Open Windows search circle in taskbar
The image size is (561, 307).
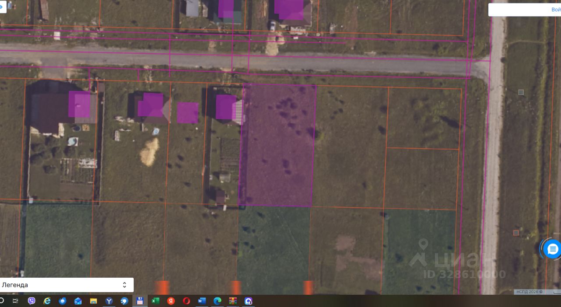pos(1,301)
